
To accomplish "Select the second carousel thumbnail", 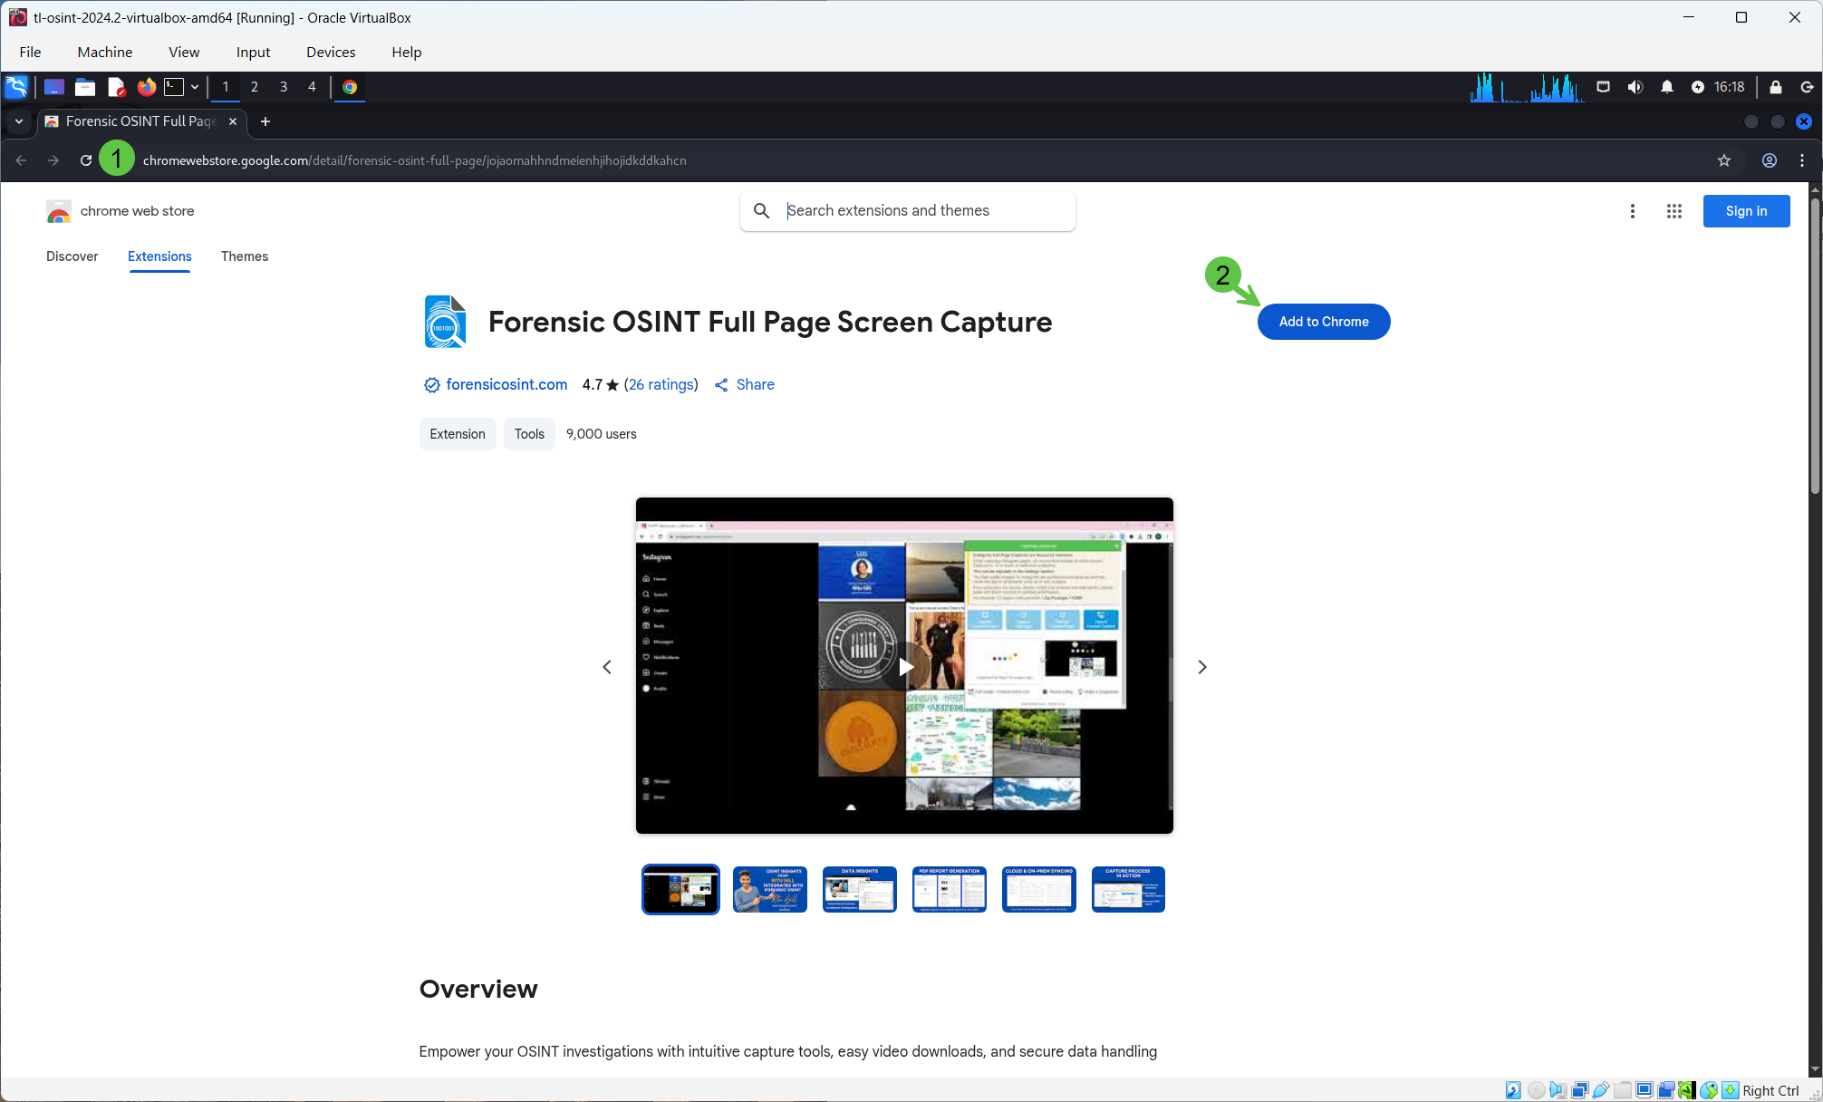I will (769, 889).
